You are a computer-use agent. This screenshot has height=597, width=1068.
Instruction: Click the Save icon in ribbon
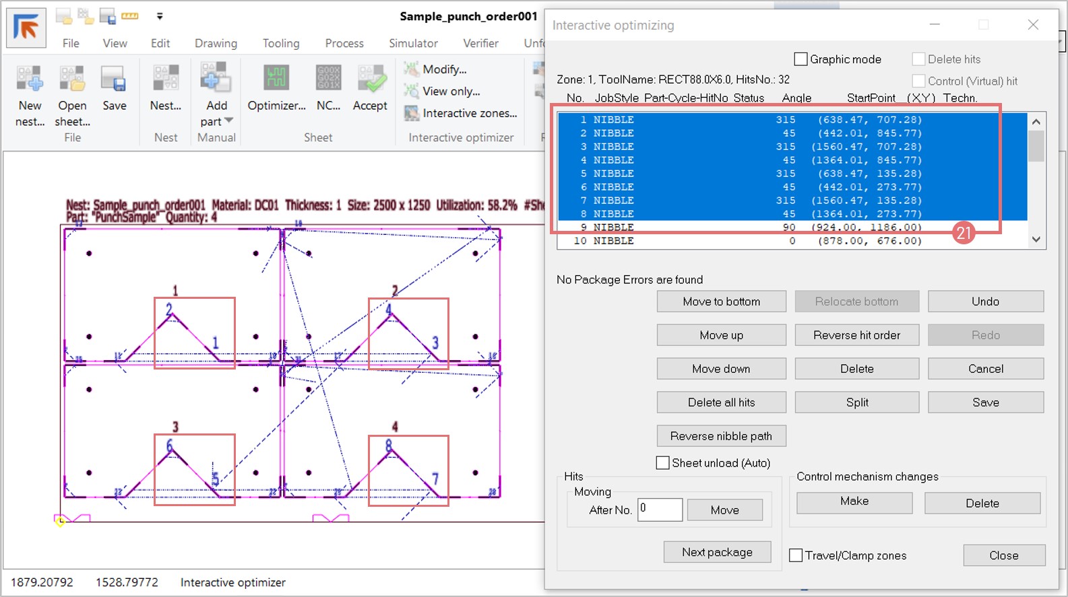click(114, 79)
